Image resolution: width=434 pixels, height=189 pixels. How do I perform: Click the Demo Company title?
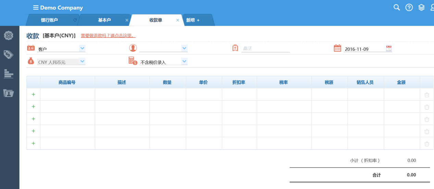pyautogui.click(x=61, y=8)
